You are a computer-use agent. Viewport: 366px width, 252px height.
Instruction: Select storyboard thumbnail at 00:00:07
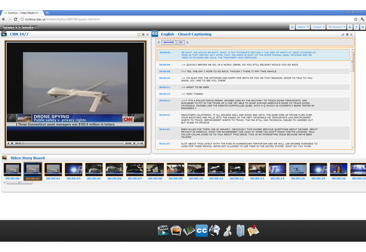(134, 169)
